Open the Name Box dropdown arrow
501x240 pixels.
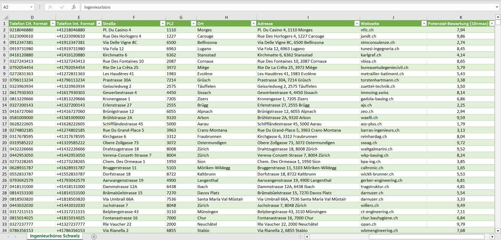pos(32,7)
